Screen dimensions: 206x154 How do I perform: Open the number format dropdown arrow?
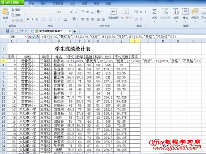click(145, 12)
